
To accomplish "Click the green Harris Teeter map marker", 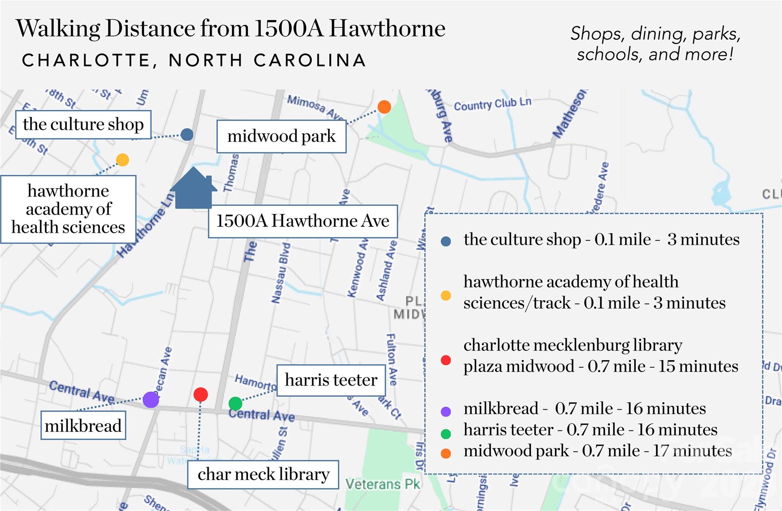I will (x=235, y=403).
